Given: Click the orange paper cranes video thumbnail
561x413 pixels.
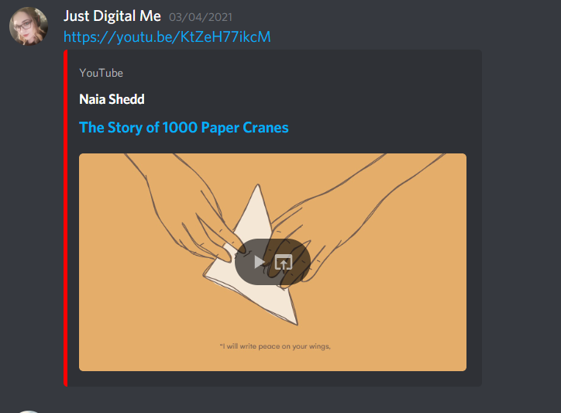Looking at the screenshot, I should 273,263.
